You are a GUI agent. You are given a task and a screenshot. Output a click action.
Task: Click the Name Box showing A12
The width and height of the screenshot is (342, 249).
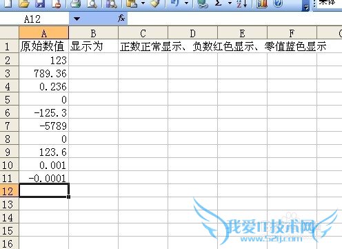point(34,19)
